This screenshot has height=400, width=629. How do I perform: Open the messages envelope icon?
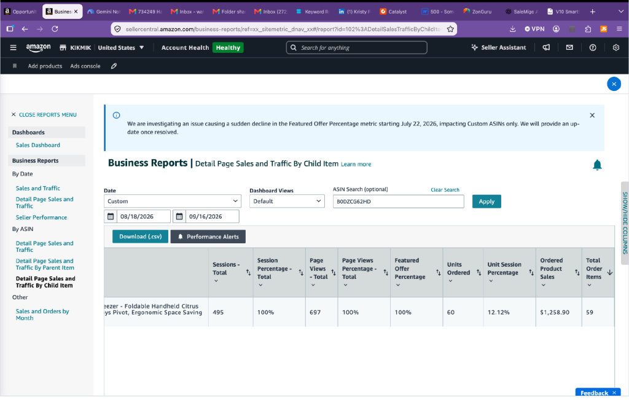(x=569, y=47)
